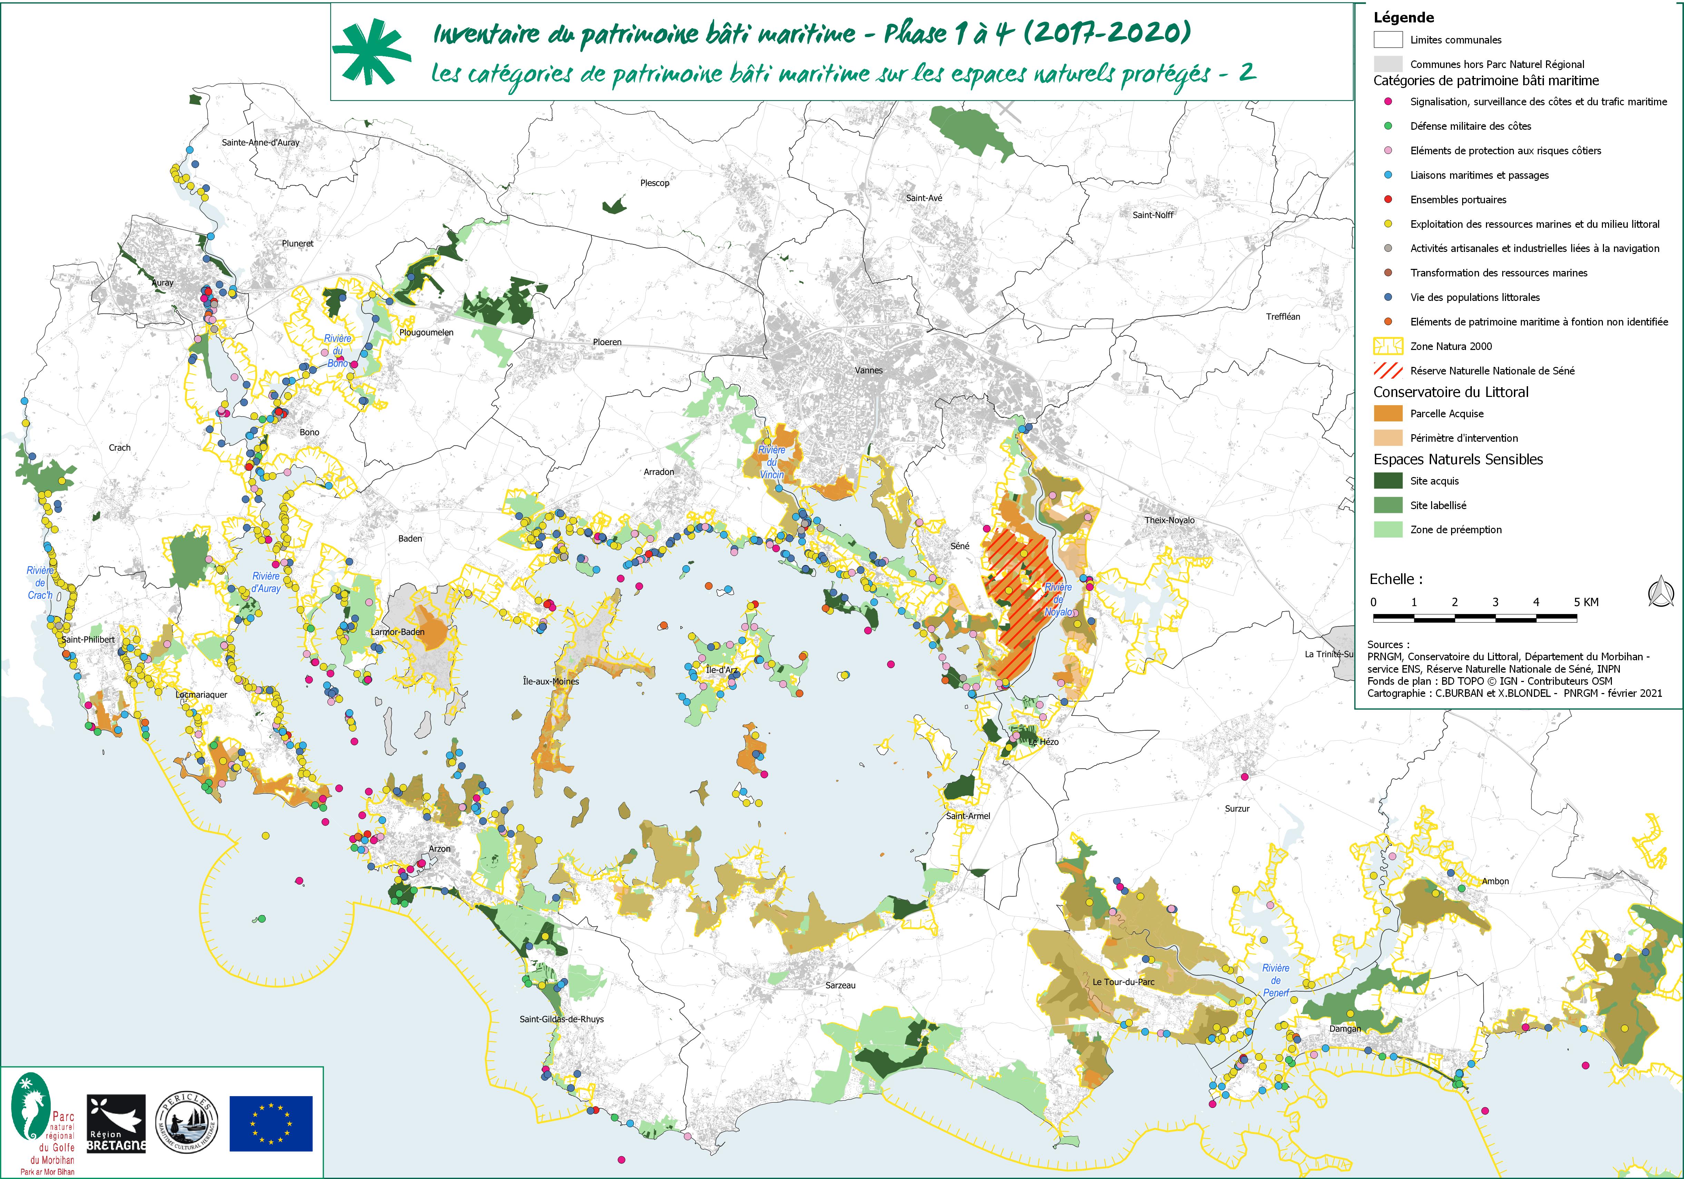Click the Sarzeau commune label
This screenshot has width=1684, height=1179.
(840, 985)
